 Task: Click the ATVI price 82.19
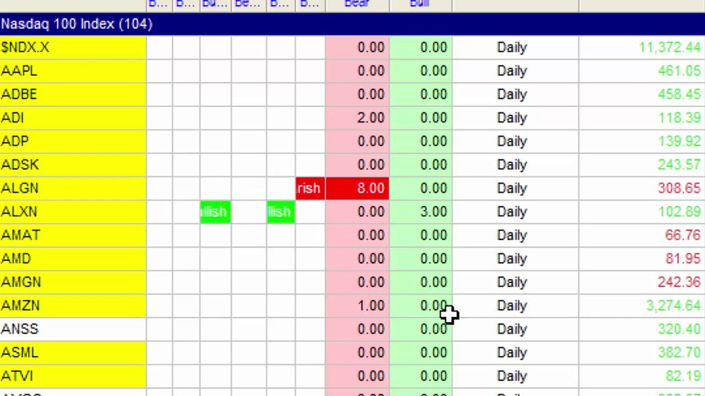(683, 376)
